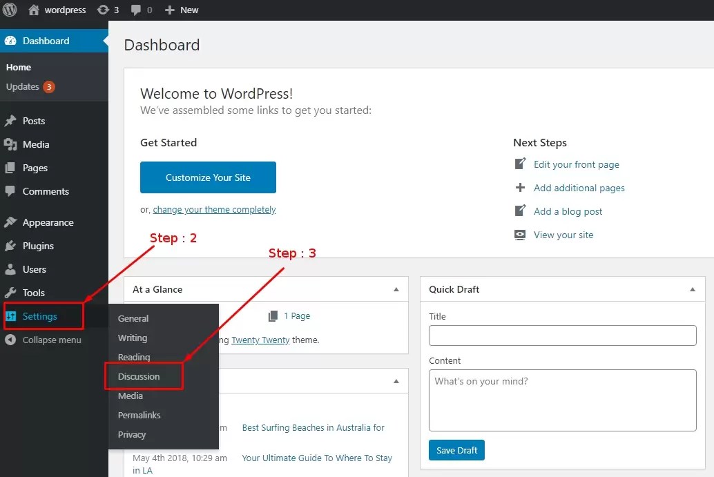
Task: Collapse the At a Glance panel
Action: tap(396, 289)
